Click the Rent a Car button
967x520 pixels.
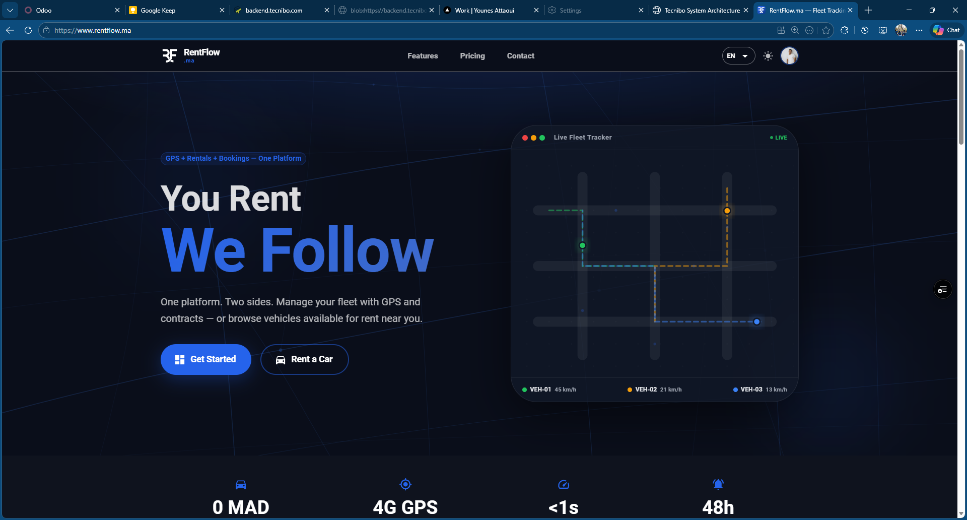coord(304,359)
